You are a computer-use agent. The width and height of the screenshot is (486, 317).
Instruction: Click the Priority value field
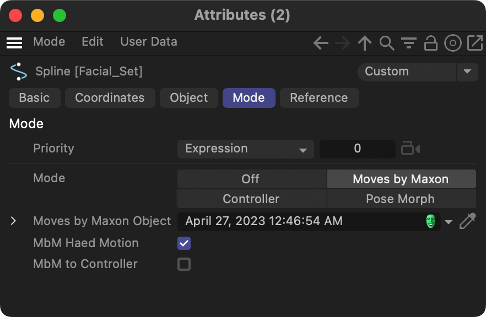[x=357, y=149]
